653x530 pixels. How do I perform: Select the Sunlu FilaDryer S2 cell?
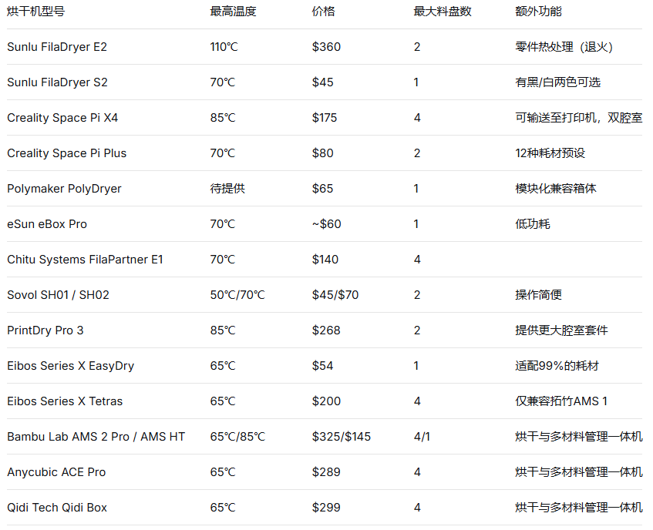pyautogui.click(x=58, y=82)
